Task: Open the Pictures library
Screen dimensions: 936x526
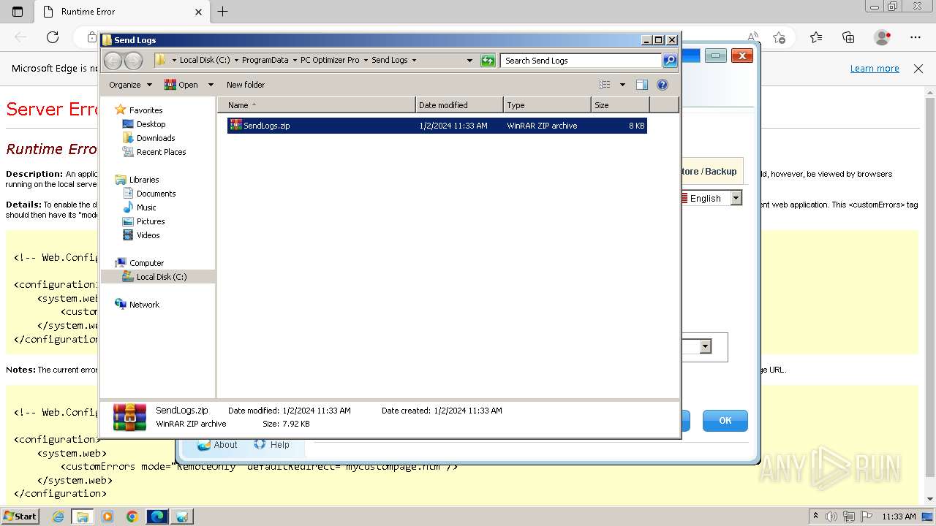Action: 151,221
